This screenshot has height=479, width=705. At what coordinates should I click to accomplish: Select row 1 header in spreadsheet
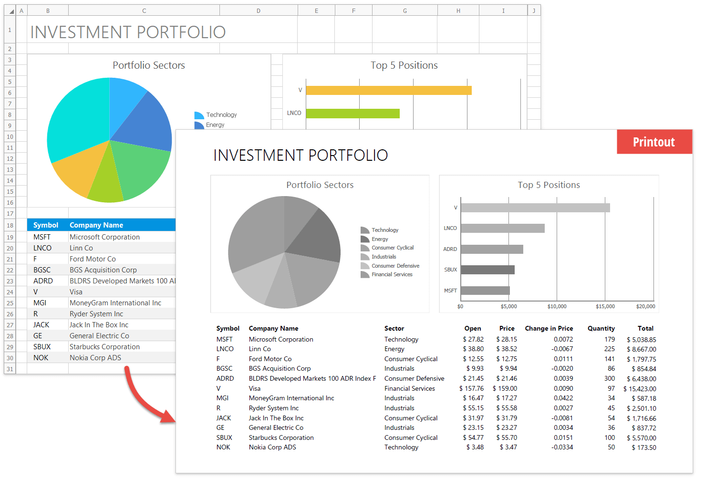click(10, 30)
